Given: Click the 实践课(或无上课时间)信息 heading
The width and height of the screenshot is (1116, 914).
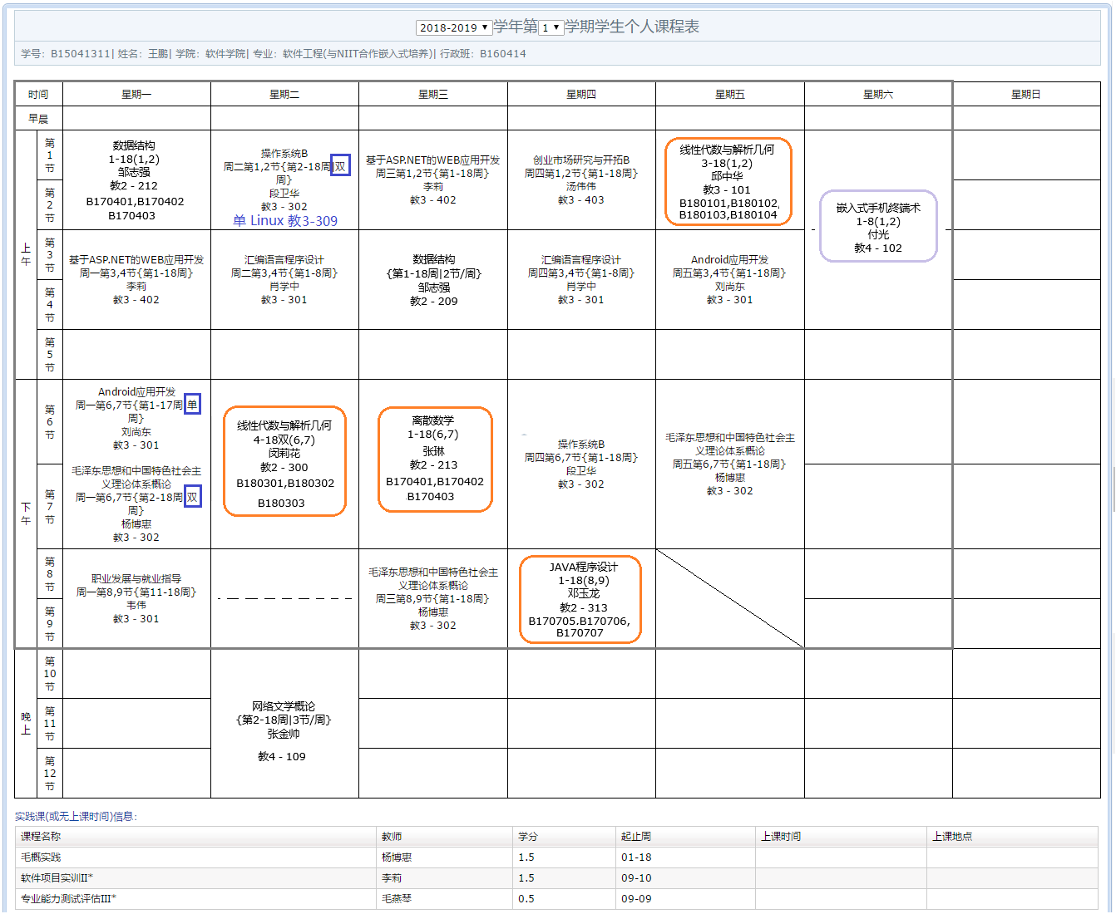Looking at the screenshot, I should [77, 817].
